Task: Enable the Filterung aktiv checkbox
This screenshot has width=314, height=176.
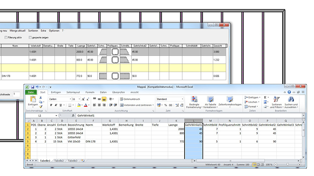Action: [6, 37]
